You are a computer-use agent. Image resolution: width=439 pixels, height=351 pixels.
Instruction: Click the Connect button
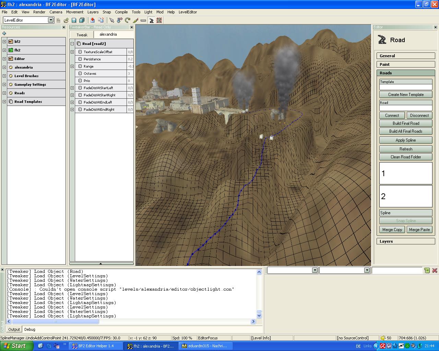click(x=392, y=116)
